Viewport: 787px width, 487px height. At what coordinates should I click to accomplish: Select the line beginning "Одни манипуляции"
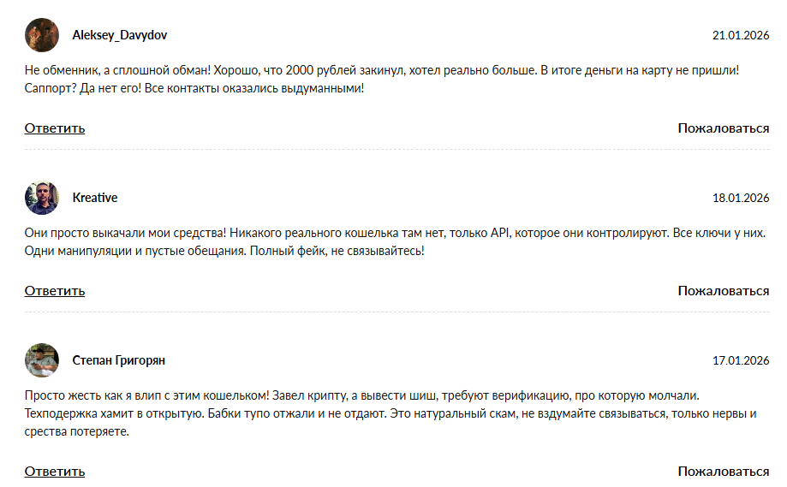coord(224,251)
